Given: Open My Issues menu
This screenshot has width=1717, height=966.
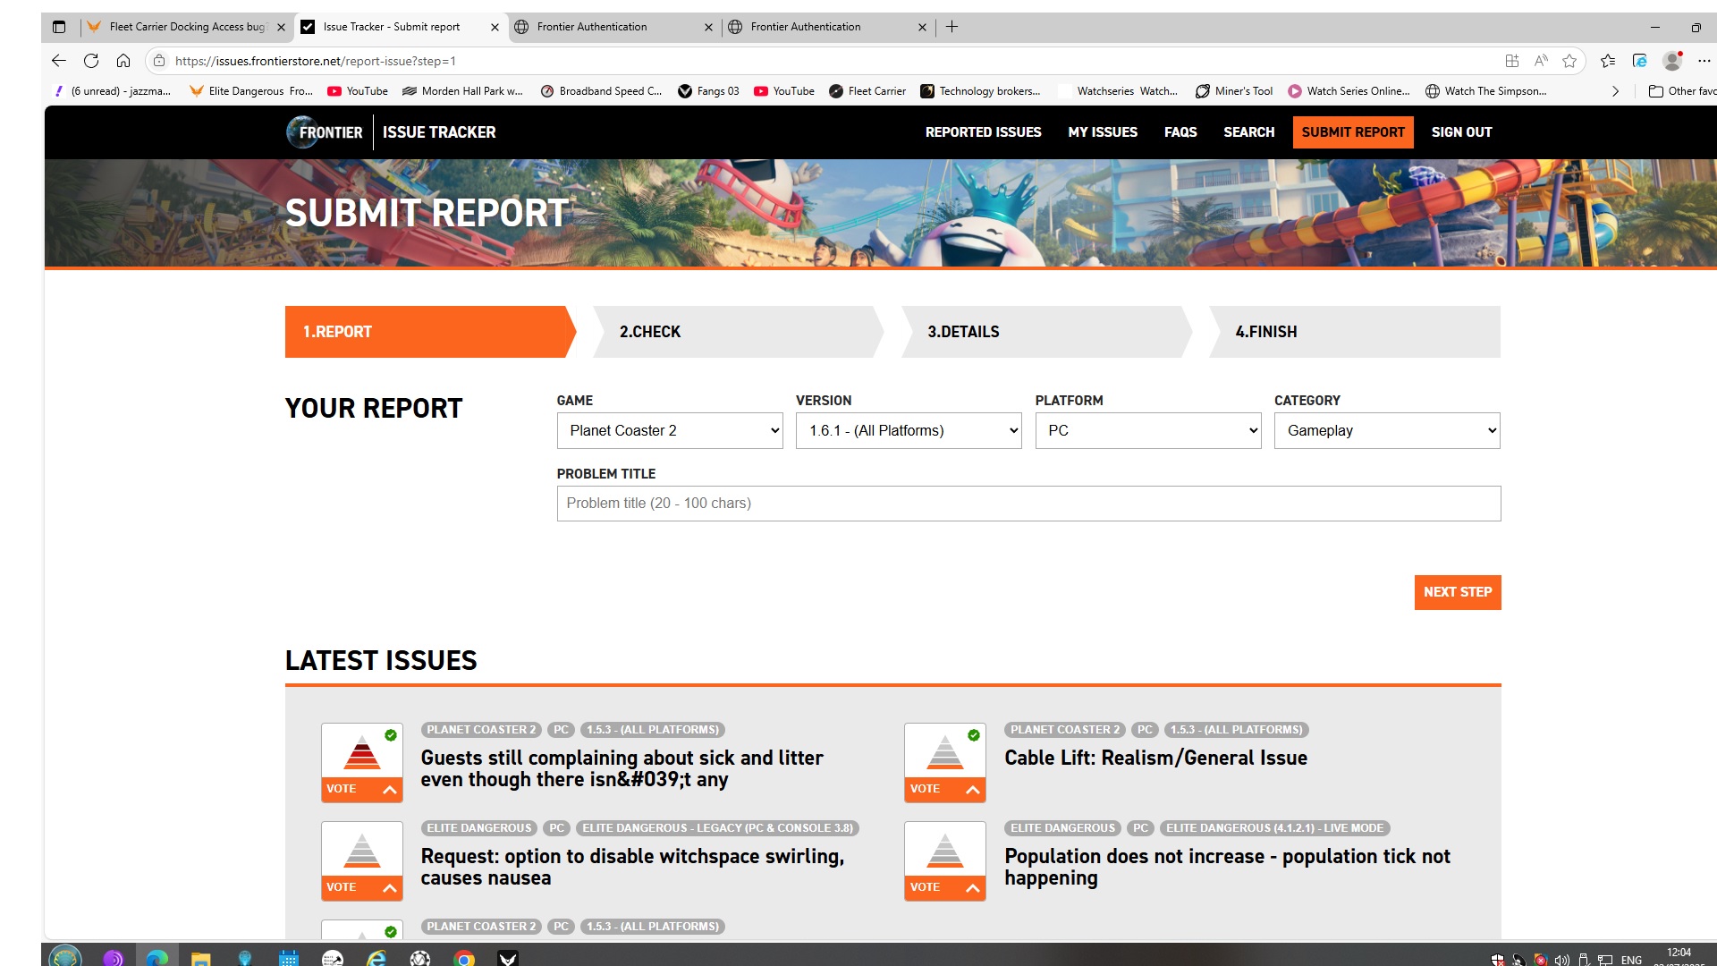Looking at the screenshot, I should coord(1103,132).
